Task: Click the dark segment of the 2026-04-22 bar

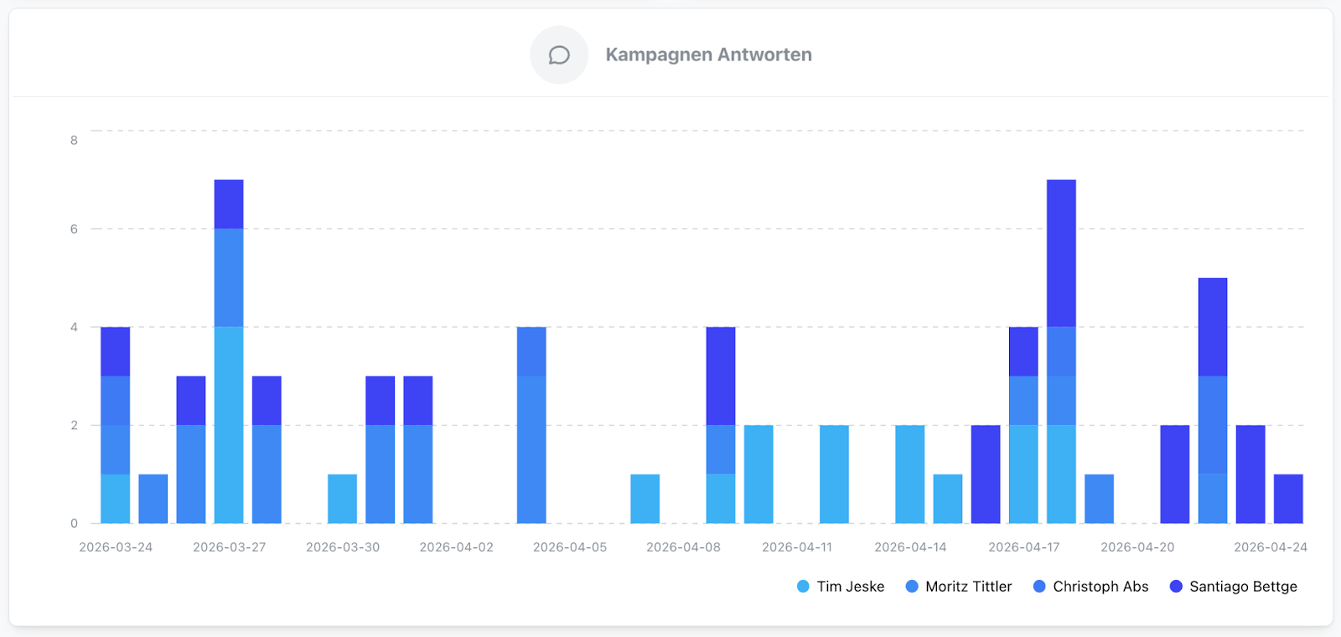Action: tap(1213, 327)
